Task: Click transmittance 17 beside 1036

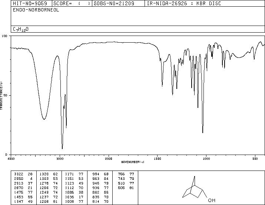Action: coord(81,197)
